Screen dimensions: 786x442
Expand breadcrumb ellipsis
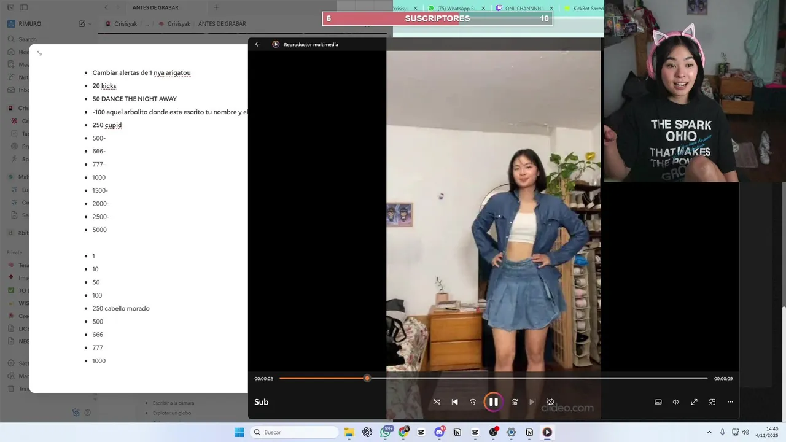click(147, 24)
